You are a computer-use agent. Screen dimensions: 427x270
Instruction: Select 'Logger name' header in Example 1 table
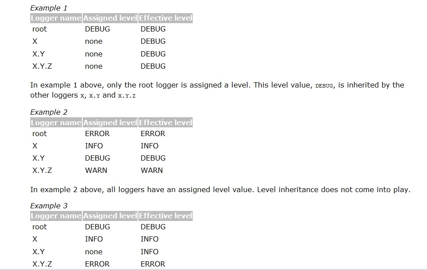tap(56, 18)
